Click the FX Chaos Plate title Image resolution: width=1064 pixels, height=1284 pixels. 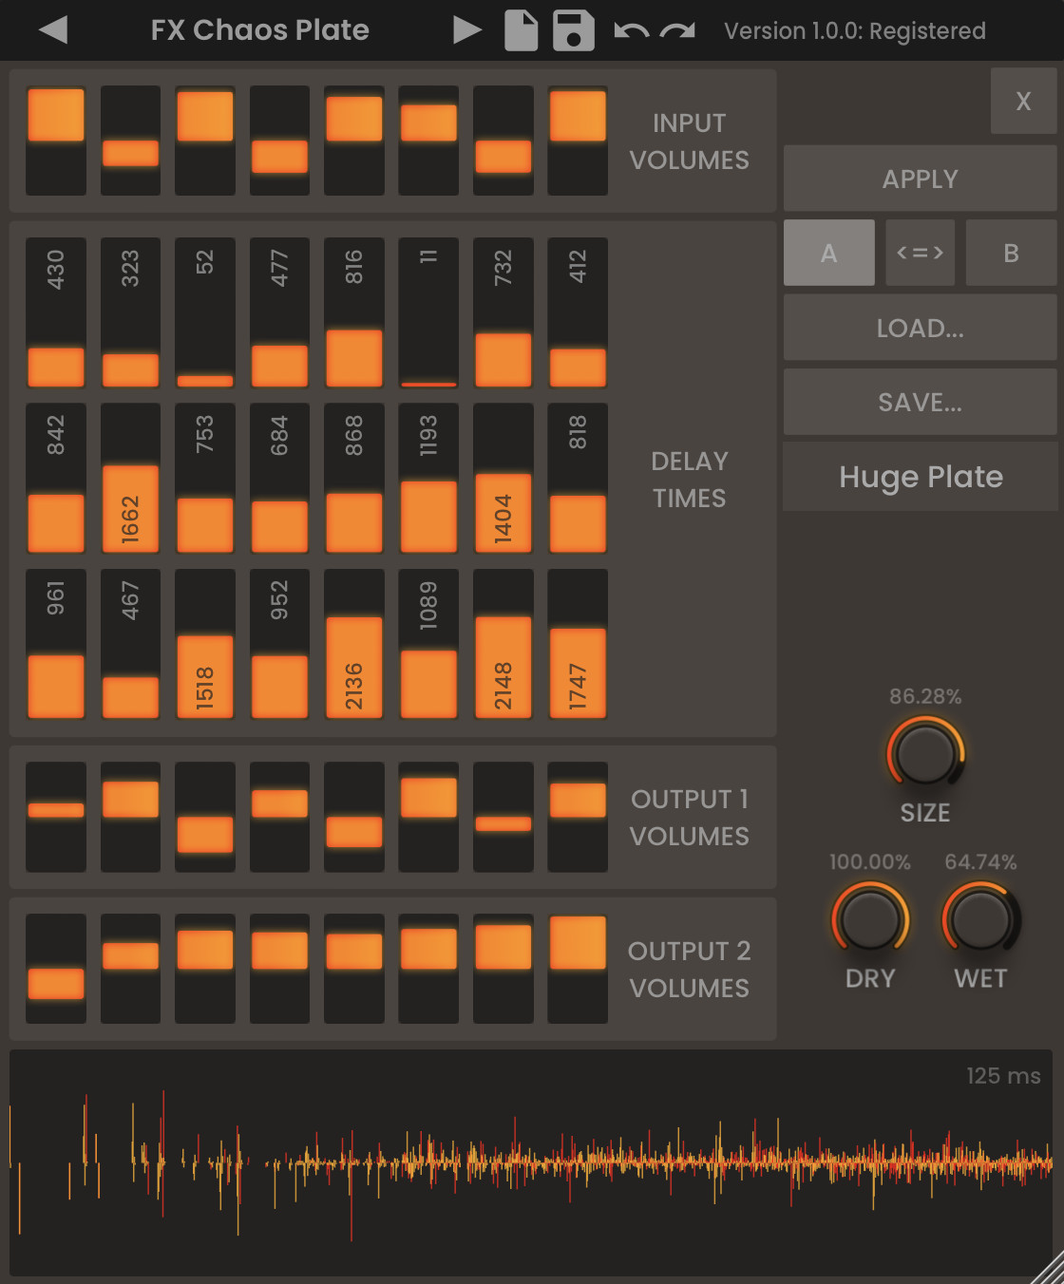click(x=259, y=29)
